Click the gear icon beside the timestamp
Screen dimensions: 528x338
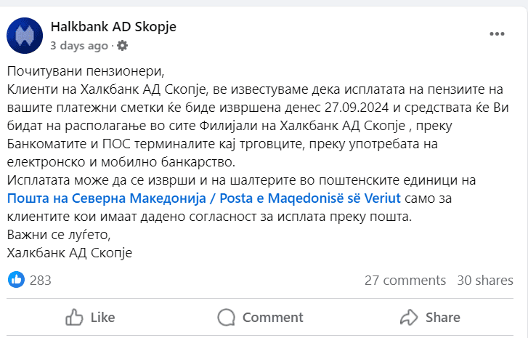122,45
